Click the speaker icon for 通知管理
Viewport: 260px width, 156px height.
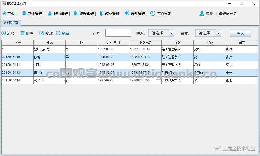[127, 13]
